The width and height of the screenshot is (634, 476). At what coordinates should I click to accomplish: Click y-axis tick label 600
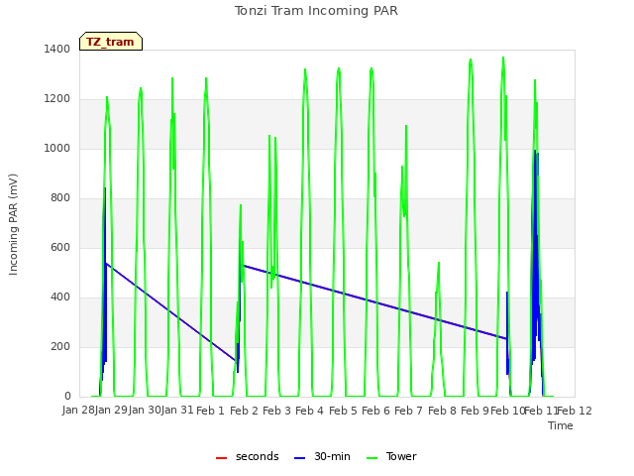coord(60,247)
